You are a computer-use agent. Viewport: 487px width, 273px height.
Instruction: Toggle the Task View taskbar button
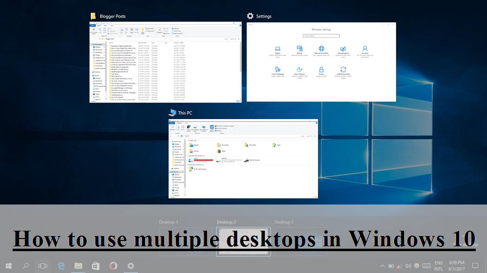coord(43,266)
